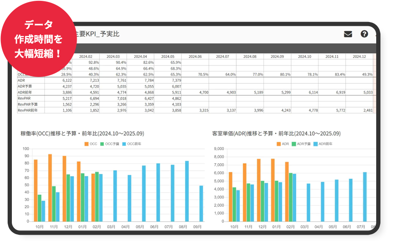Select the 2024.04 column header
The image size is (394, 241).
pyautogui.click(x=141, y=57)
